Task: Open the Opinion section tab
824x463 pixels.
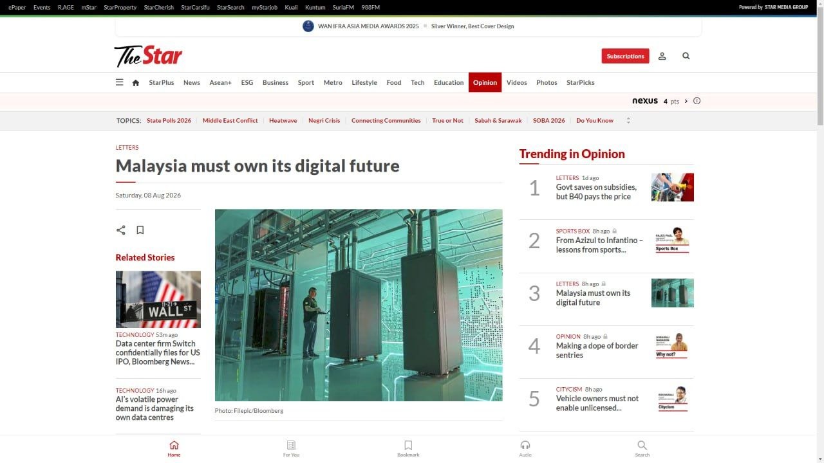Action: (x=485, y=82)
